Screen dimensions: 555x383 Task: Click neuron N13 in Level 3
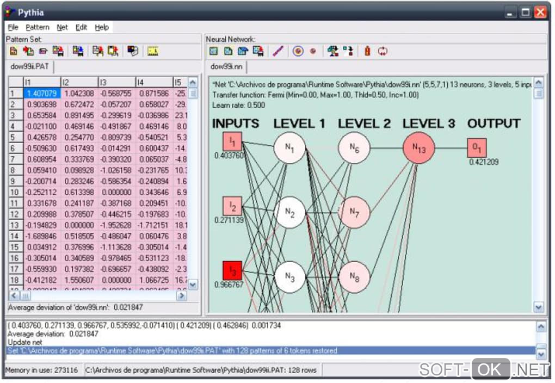coord(419,148)
